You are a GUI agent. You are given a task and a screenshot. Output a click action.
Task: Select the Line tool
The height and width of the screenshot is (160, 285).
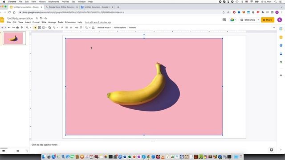(x=54, y=28)
